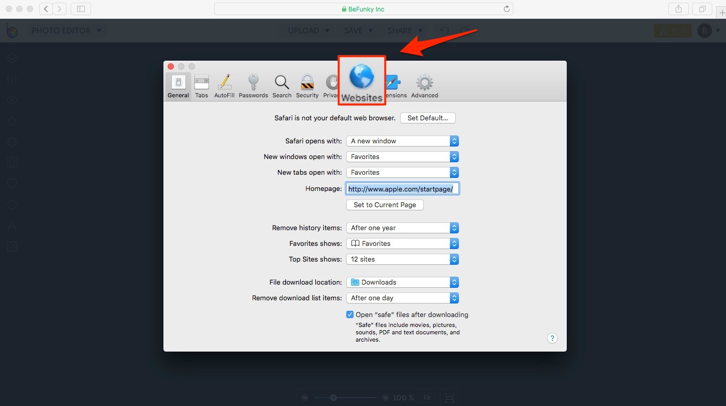Click the BeFunky fullscreen icon
Screen dimensions: 726x406
click(449, 398)
